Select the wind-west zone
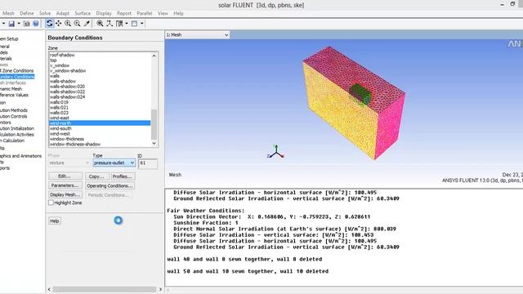 coord(60,134)
